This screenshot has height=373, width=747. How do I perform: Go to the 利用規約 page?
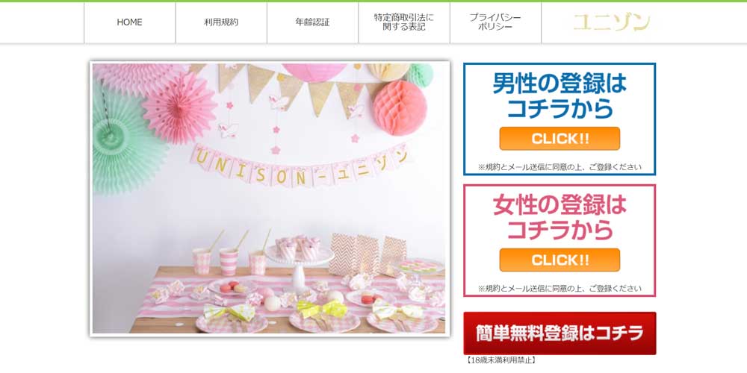click(221, 22)
